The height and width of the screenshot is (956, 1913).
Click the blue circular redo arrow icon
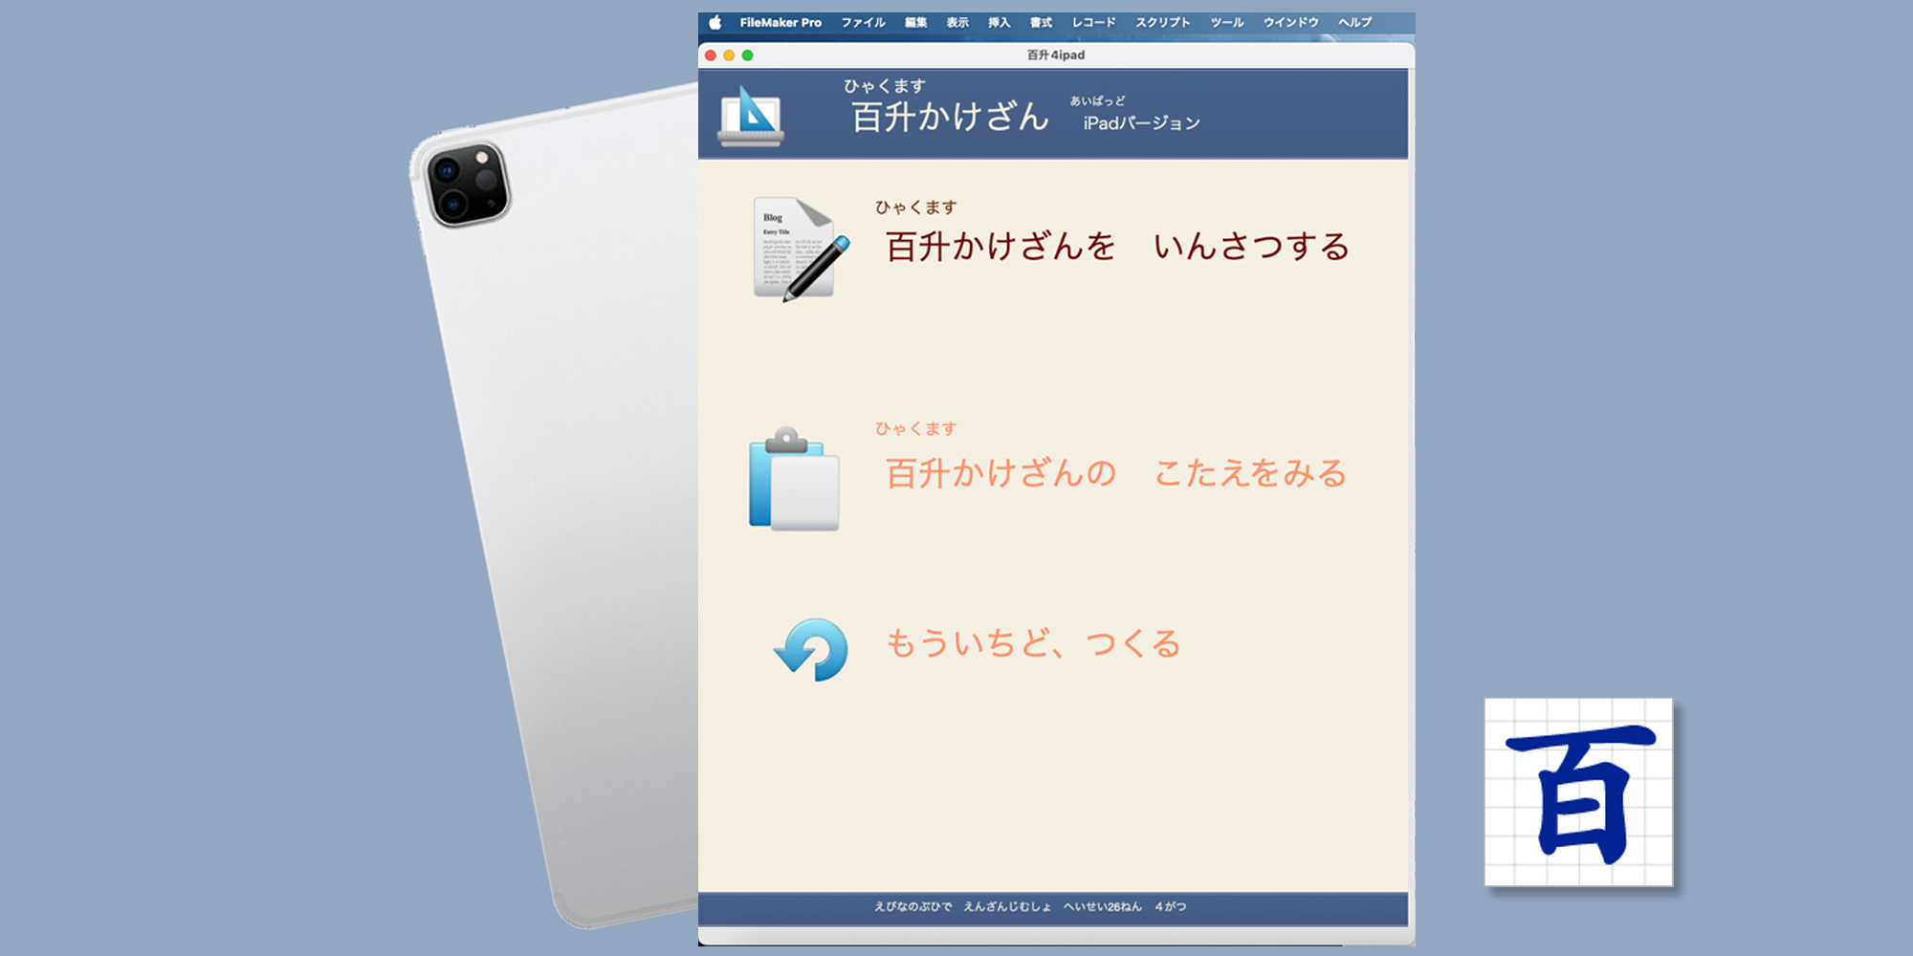tap(811, 649)
